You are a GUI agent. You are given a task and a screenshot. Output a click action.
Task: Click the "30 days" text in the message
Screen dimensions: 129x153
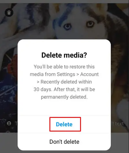tap(43, 89)
